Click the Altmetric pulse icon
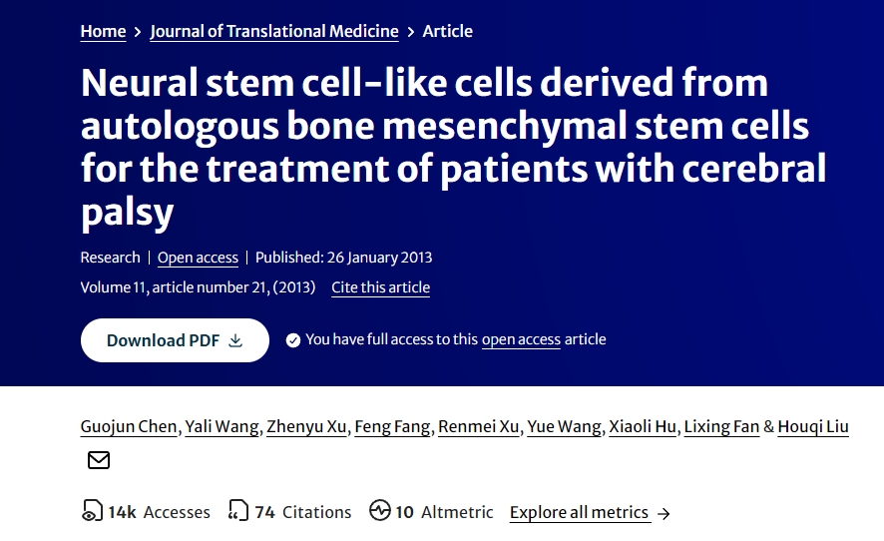Screen dimensions: 884x541 380,511
